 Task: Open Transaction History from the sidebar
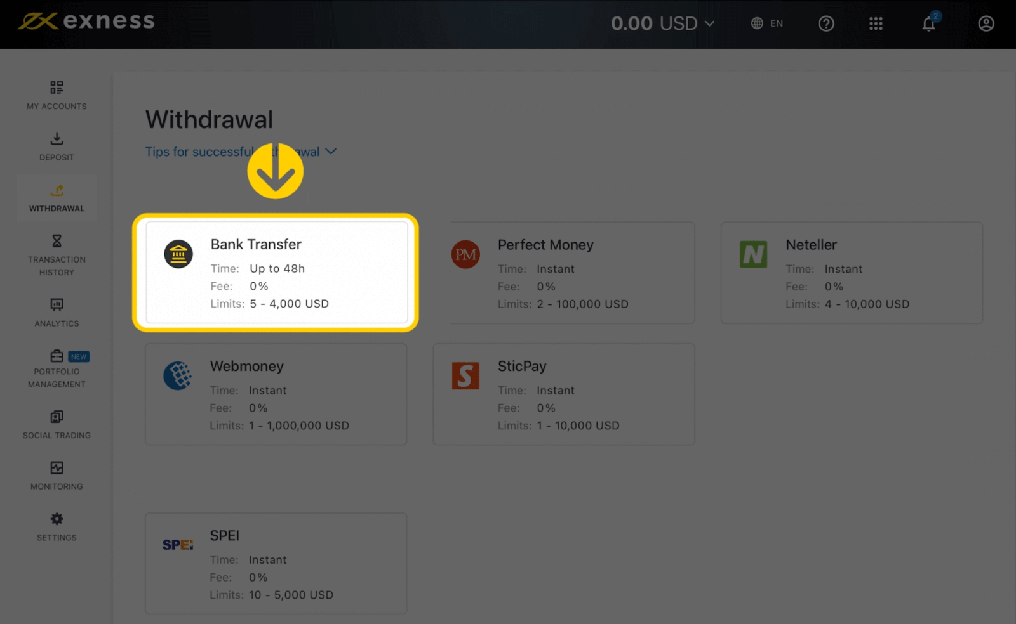(x=56, y=254)
